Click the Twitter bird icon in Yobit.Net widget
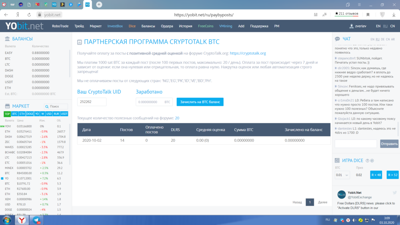 click(x=395, y=193)
